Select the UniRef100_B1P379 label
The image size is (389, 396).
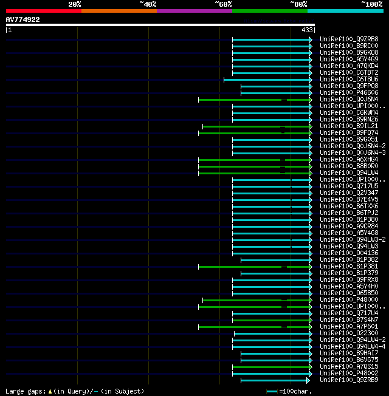pyautogui.click(x=349, y=273)
